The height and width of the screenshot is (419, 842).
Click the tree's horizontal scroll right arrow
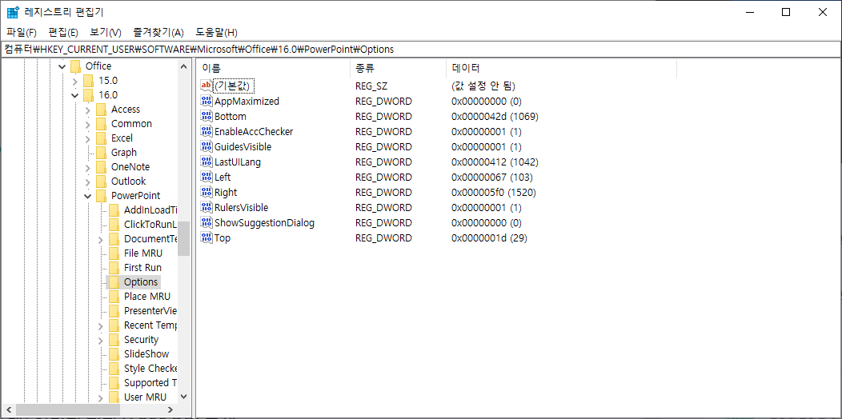pyautogui.click(x=170, y=410)
